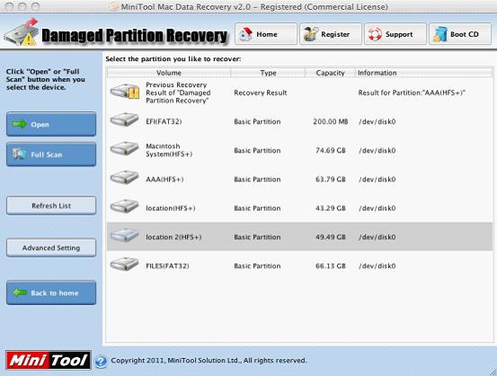Sort the list by the Volume column header

169,73
